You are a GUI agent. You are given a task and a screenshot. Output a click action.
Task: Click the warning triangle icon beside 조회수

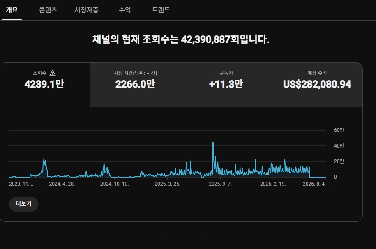pyautogui.click(x=53, y=73)
